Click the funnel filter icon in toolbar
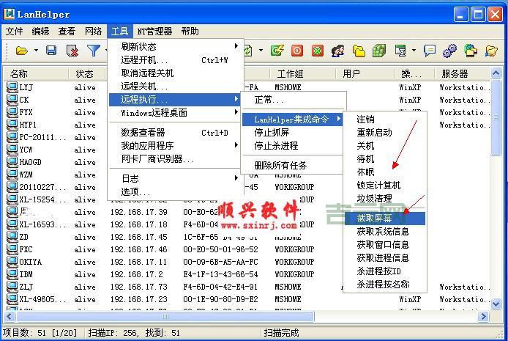 click(x=94, y=51)
